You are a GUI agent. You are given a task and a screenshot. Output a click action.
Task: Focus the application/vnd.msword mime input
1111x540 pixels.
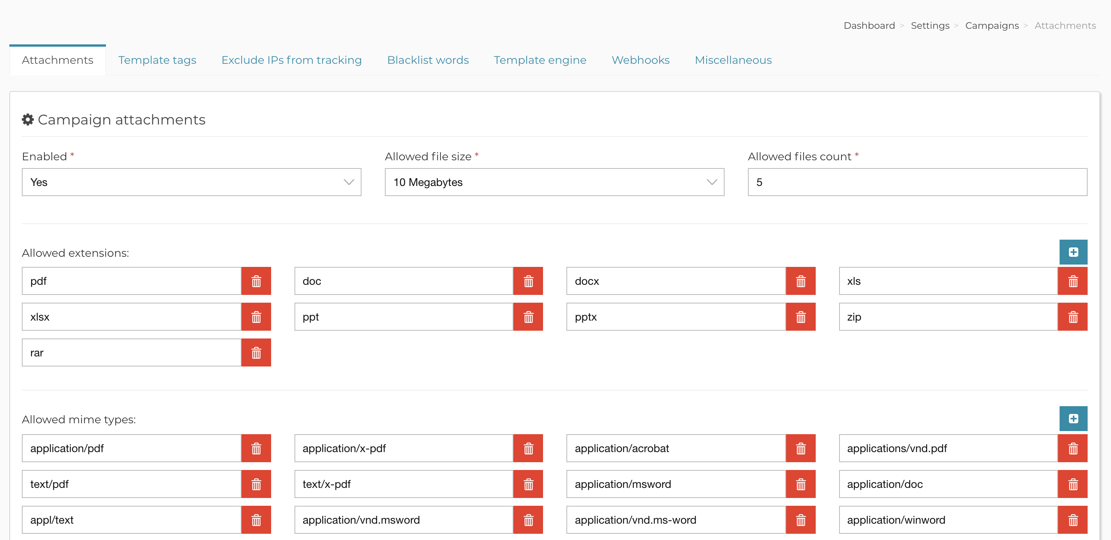[404, 519]
